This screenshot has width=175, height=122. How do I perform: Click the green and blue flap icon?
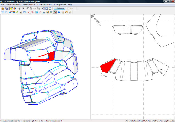click(44, 12)
